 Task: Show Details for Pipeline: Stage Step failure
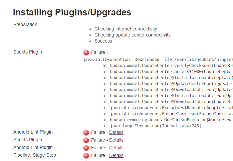[116, 155]
